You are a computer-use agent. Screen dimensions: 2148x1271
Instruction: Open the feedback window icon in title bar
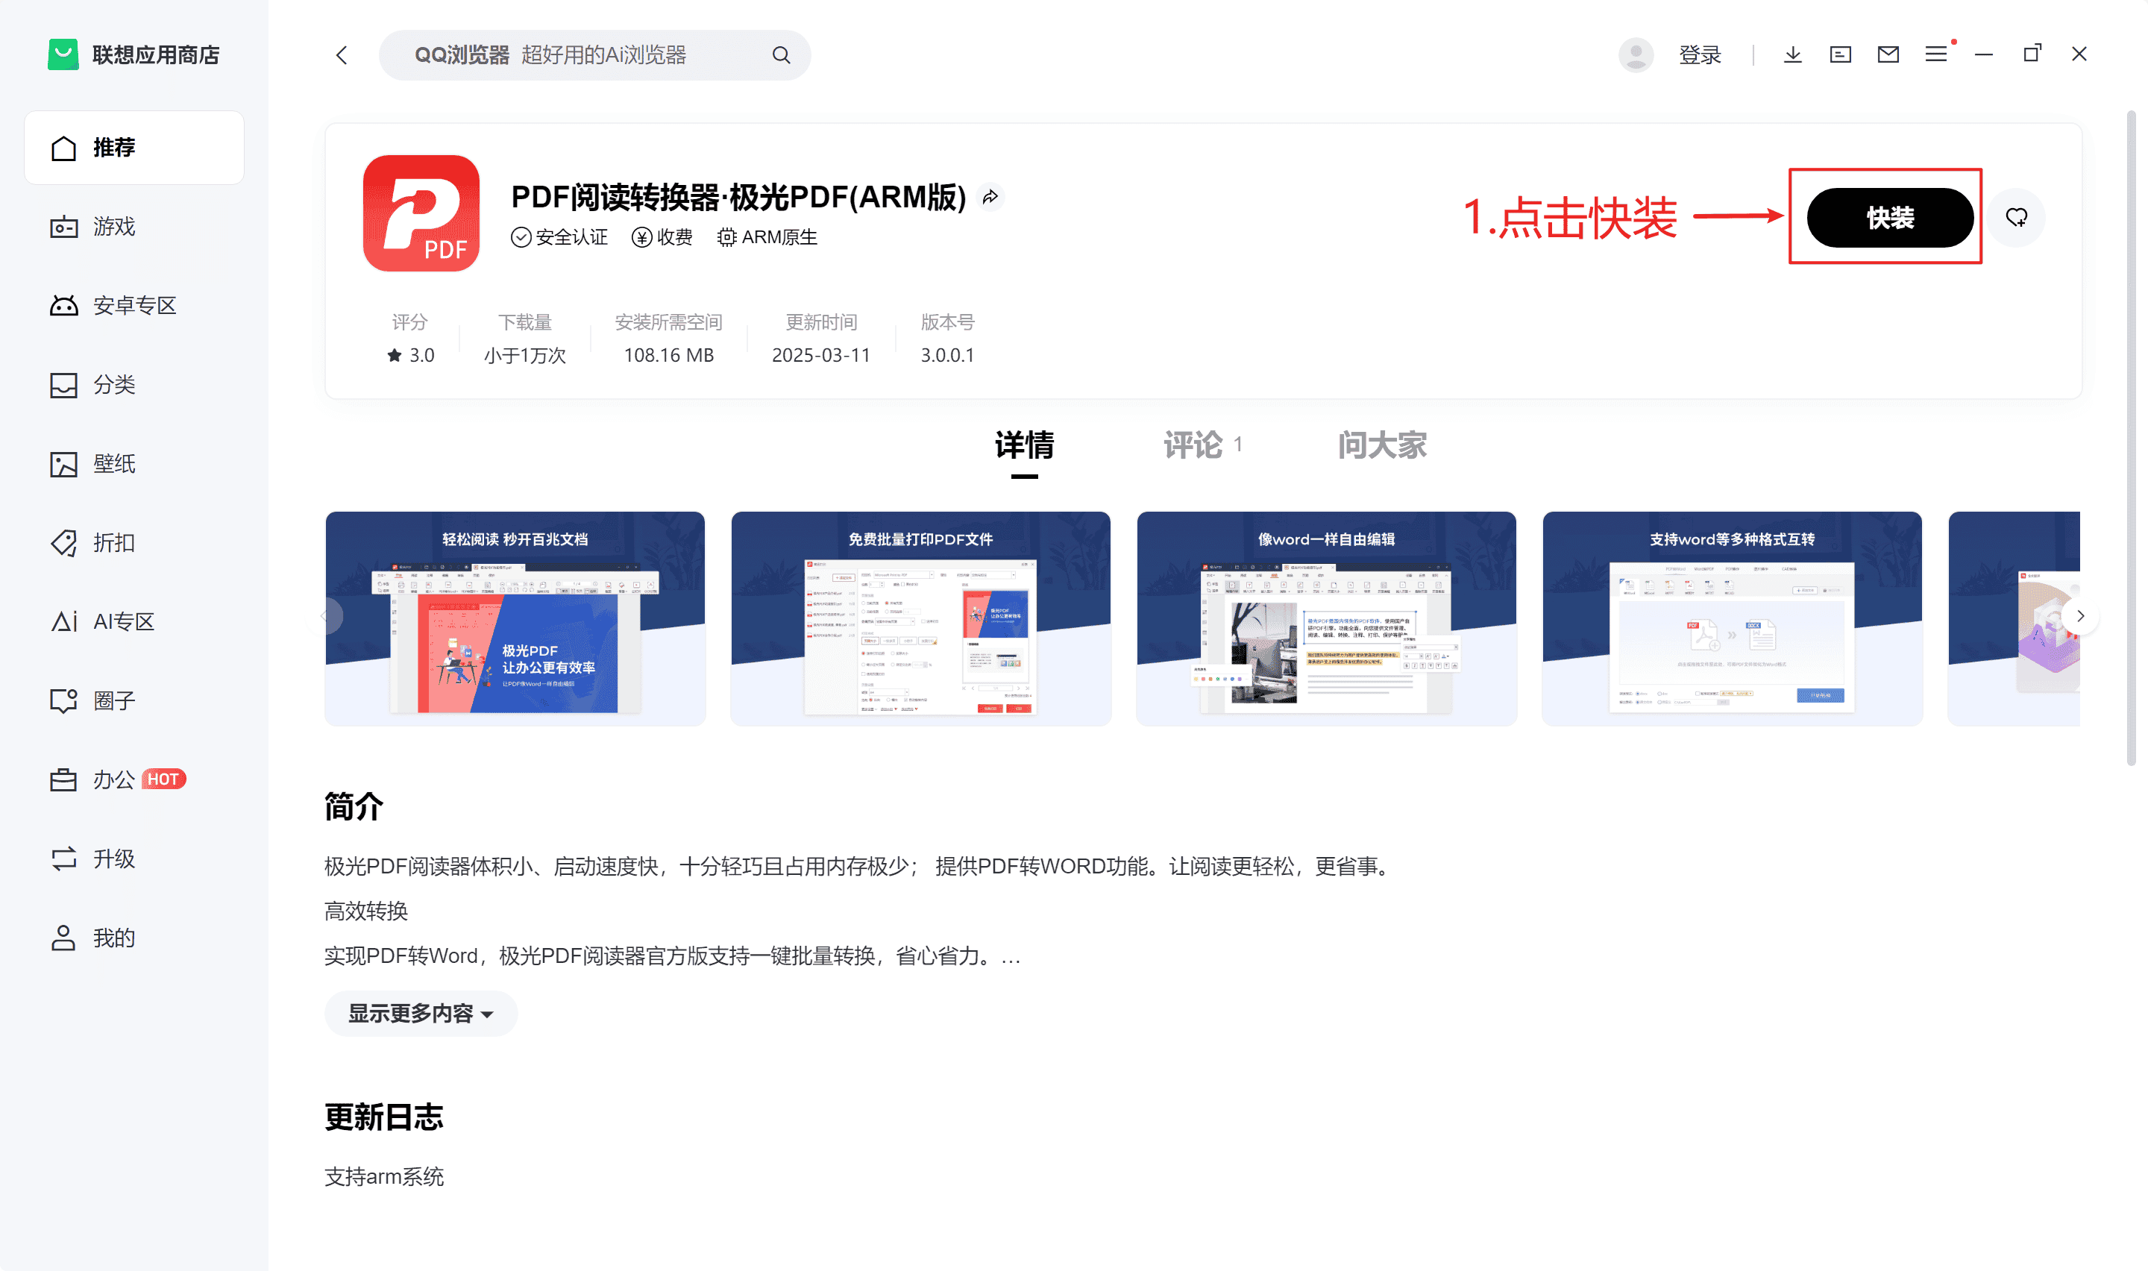(x=1840, y=54)
